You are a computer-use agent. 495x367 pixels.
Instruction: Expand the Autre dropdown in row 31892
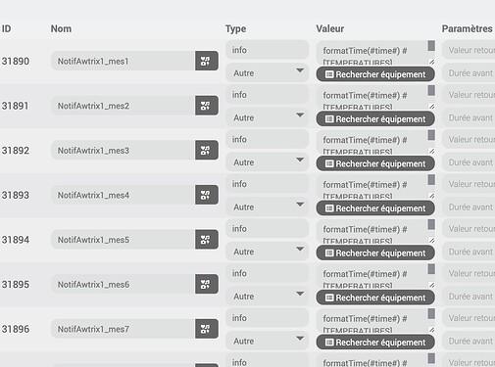pyautogui.click(x=267, y=162)
